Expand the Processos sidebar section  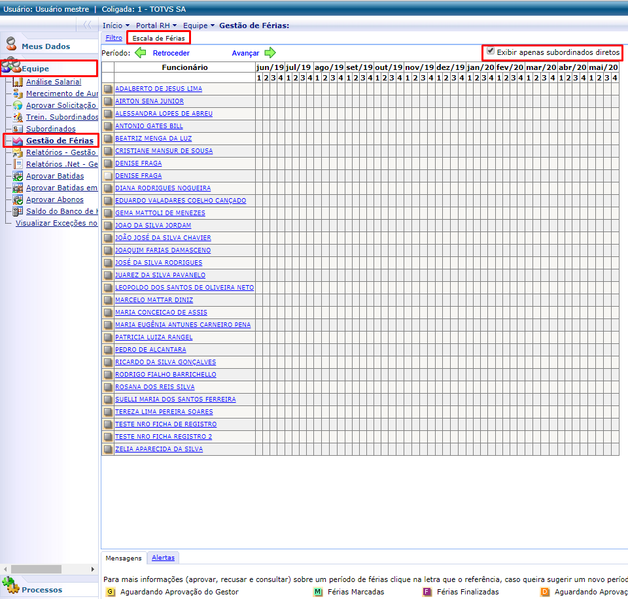coord(42,590)
